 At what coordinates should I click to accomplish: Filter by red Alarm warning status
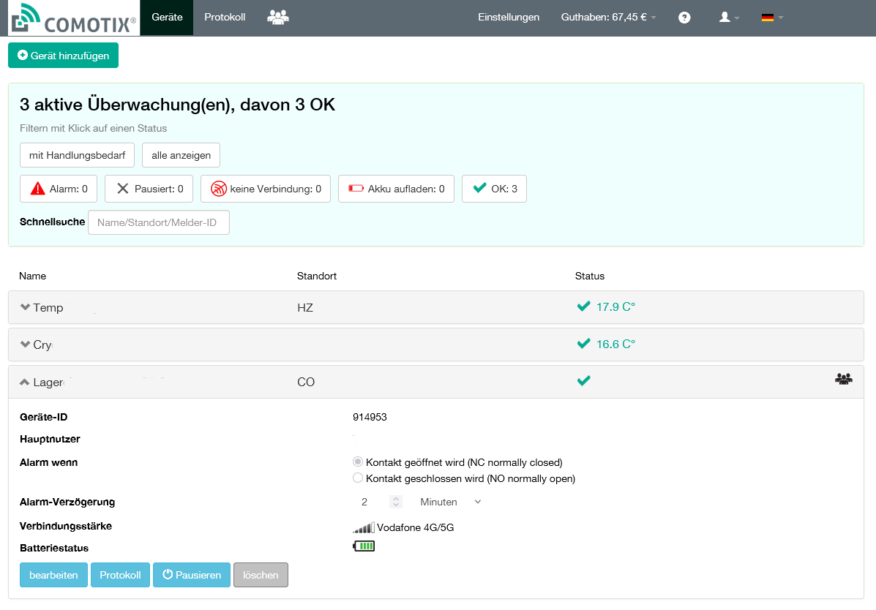59,189
